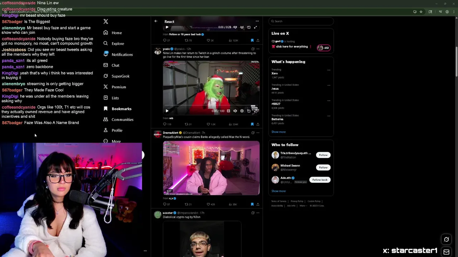
Task: Open options for the Batteries trend
Action: coord(329,116)
